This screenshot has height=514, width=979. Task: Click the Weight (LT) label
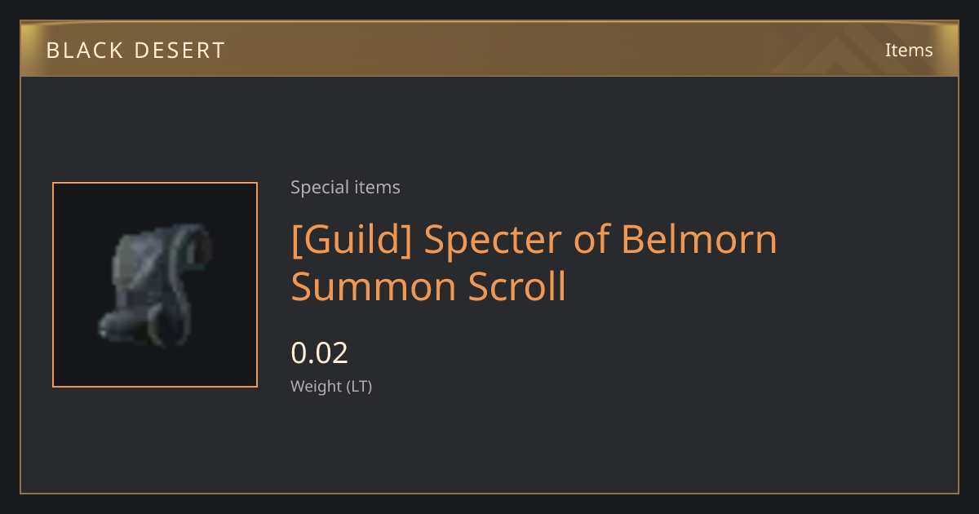coord(331,387)
